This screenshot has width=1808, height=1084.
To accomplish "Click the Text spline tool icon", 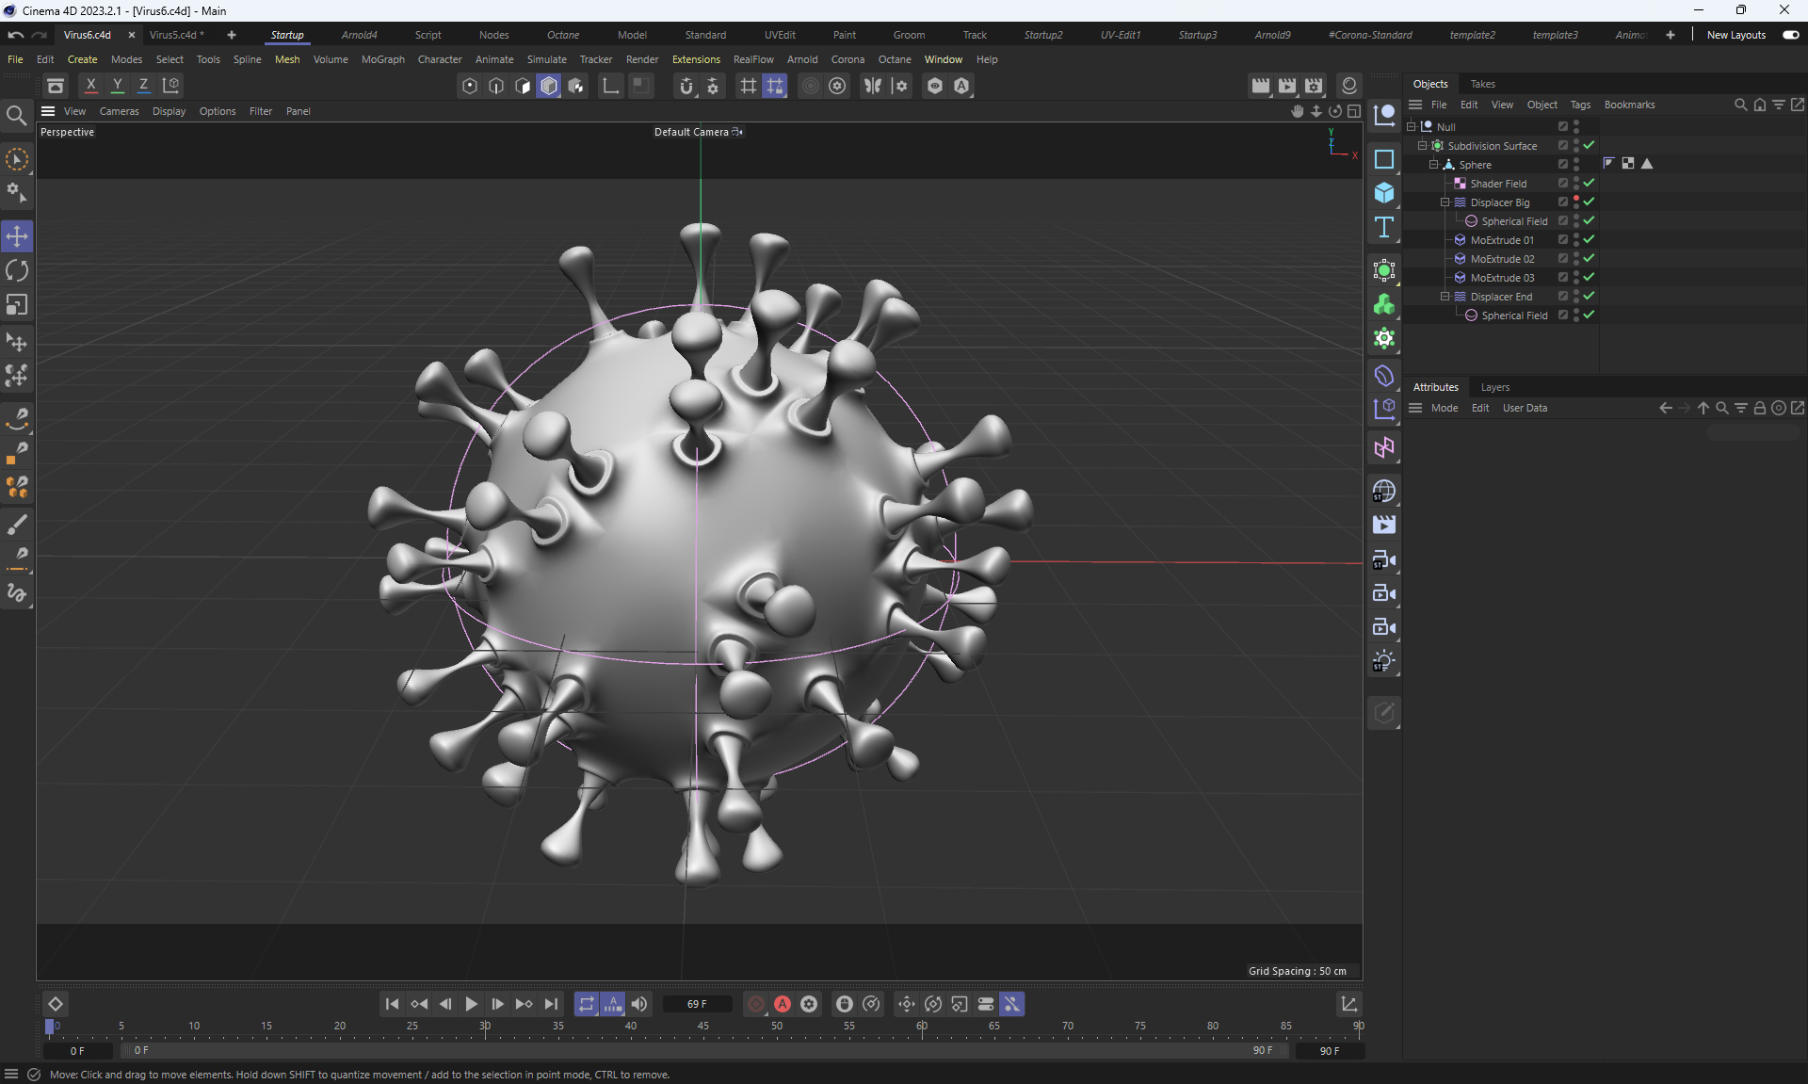I will (1383, 227).
